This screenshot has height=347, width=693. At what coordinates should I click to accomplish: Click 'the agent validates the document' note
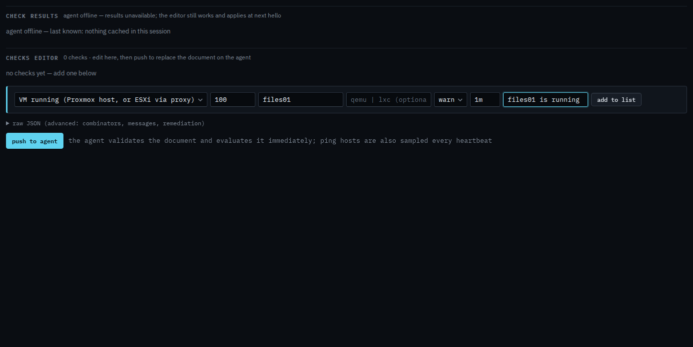(x=280, y=141)
